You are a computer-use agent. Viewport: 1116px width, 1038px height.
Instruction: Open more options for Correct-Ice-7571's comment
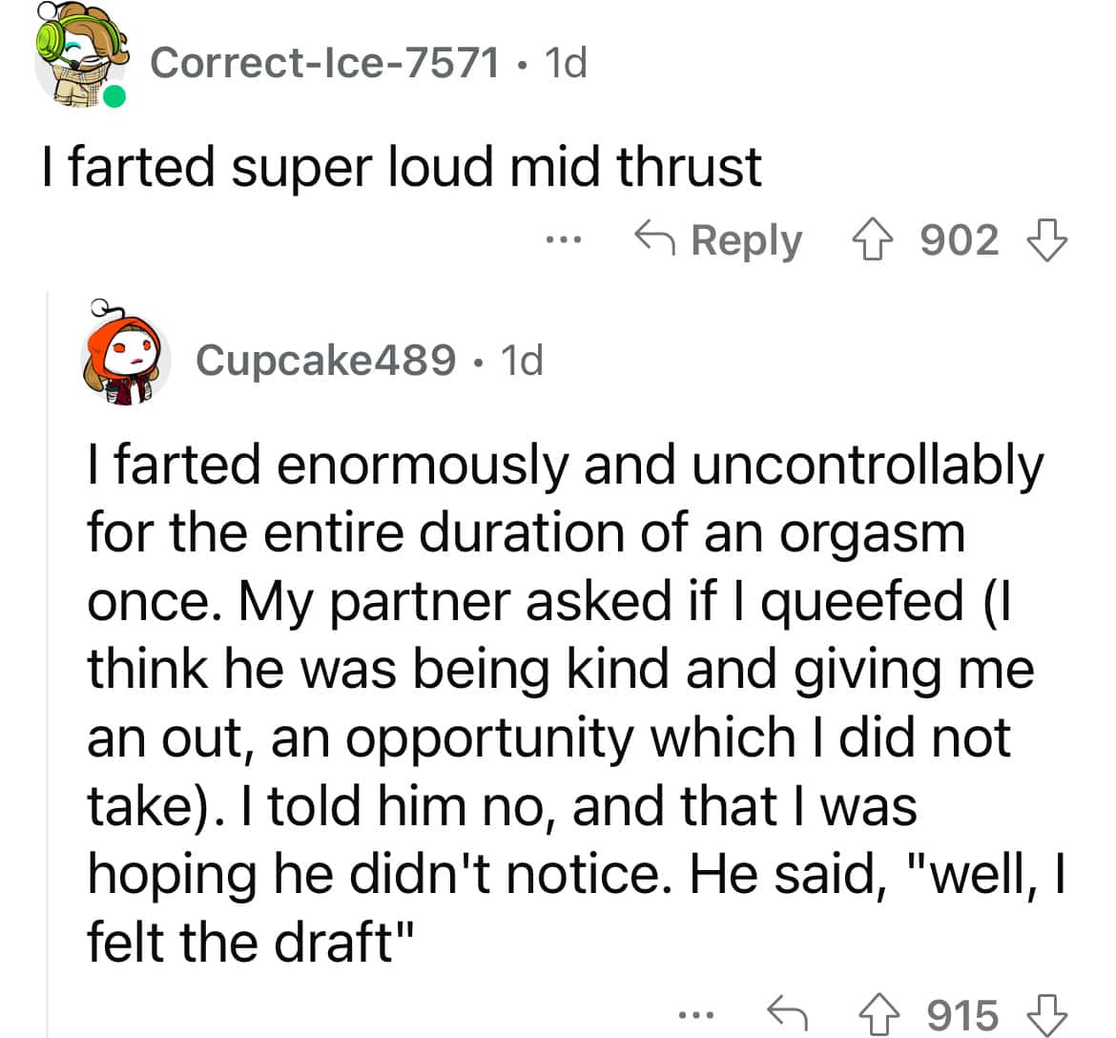pyautogui.click(x=565, y=239)
